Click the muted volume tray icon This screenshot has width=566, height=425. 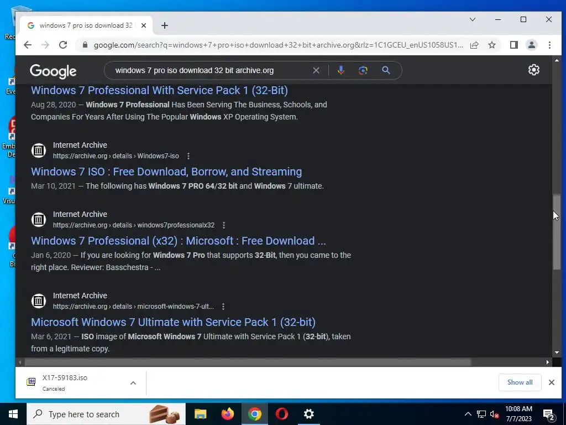pos(494,414)
